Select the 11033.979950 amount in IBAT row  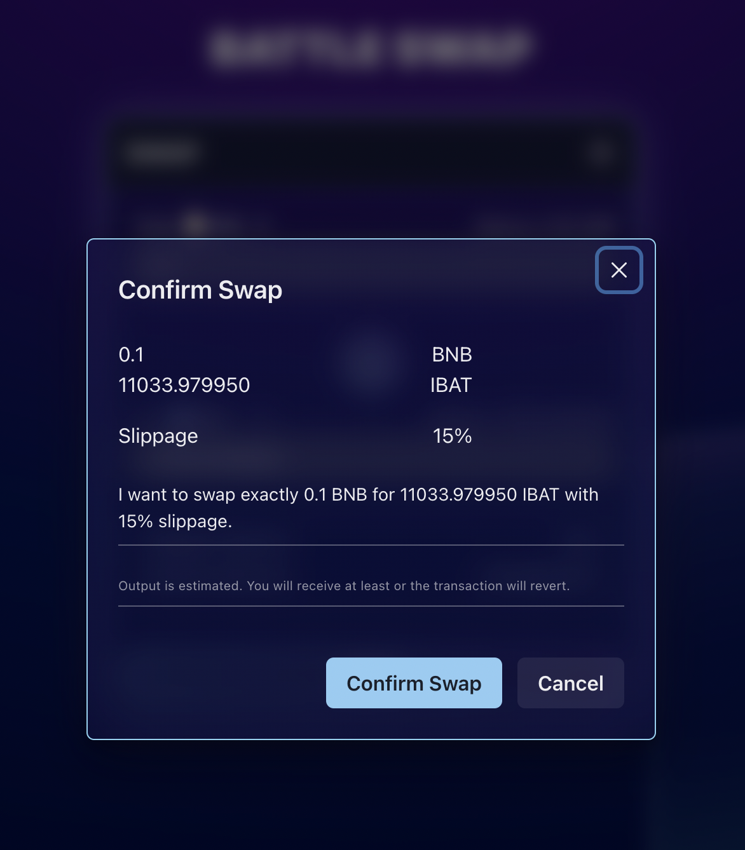tap(184, 385)
